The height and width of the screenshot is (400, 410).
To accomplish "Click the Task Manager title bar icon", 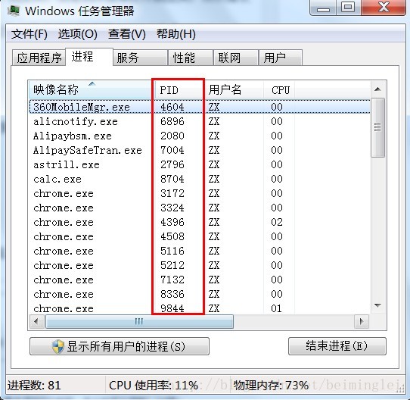I will 14,11.
